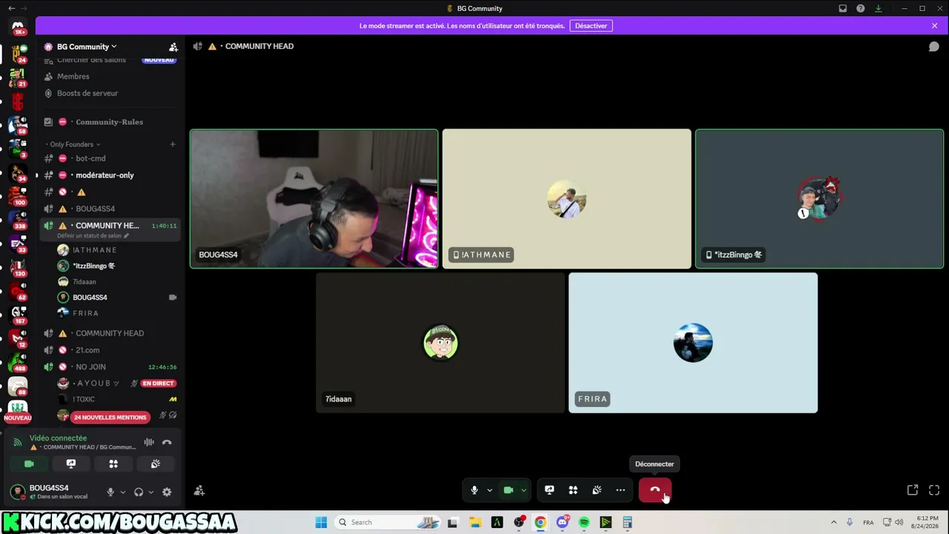This screenshot has width=949, height=534.
Task: Jump to the 24 nouvelles mentions
Action: tap(110, 418)
